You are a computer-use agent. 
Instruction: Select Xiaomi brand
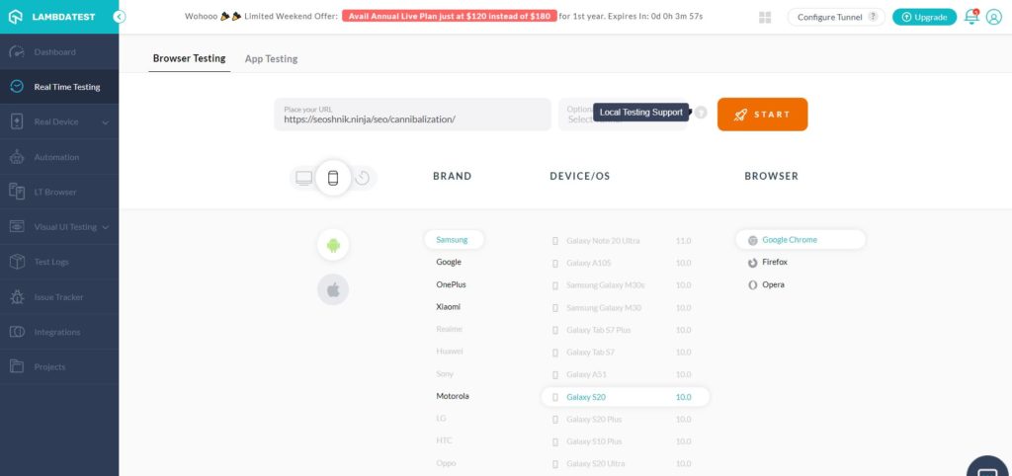point(449,307)
